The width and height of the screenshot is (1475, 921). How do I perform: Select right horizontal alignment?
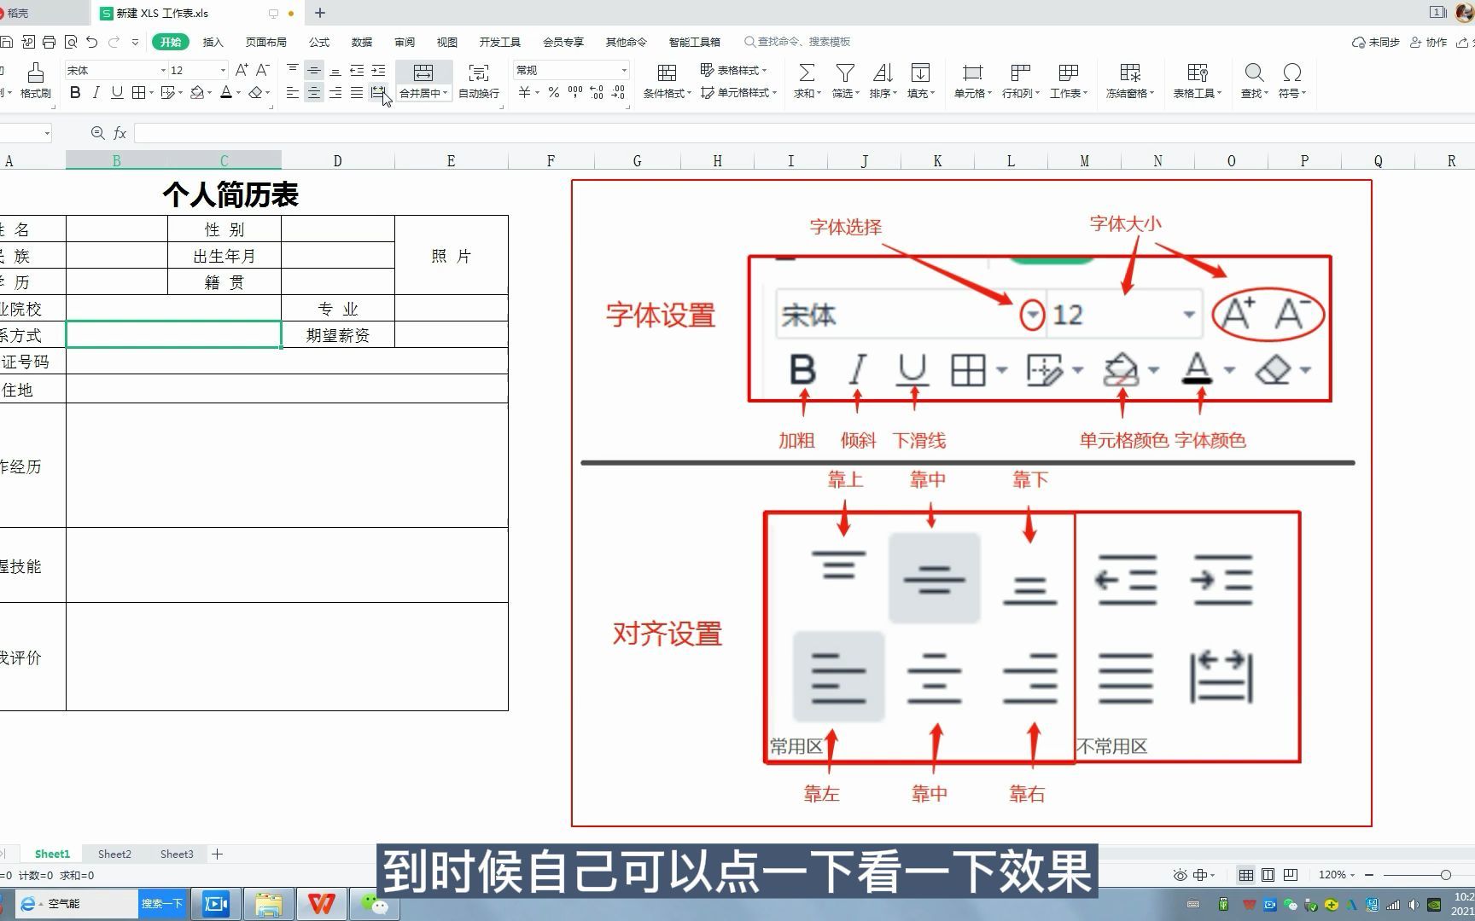click(335, 93)
